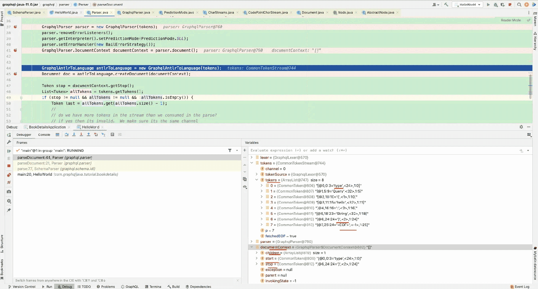Open HelloWorld run configuration dropdown
Viewport: 538px width, 289px height.
467,5
